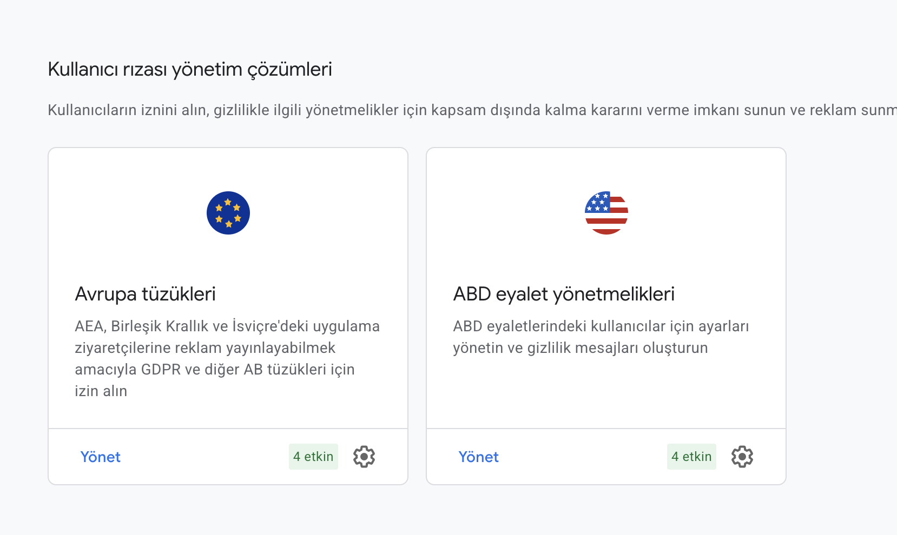Open settings gear in Avrupa tüzükleri card
The width and height of the screenshot is (897, 535).
(364, 457)
